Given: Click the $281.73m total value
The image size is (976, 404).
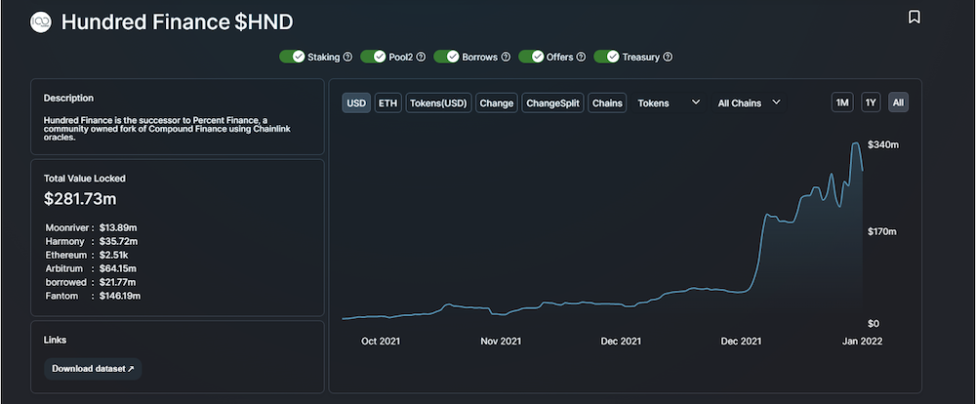Looking at the screenshot, I should tap(80, 199).
